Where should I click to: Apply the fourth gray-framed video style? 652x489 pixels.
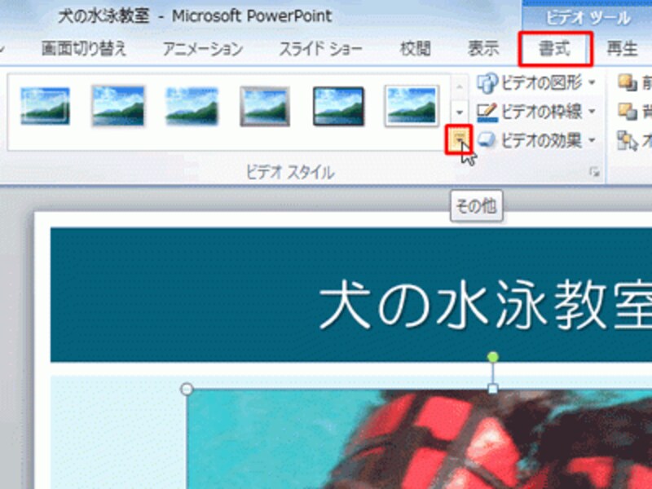click(x=264, y=106)
